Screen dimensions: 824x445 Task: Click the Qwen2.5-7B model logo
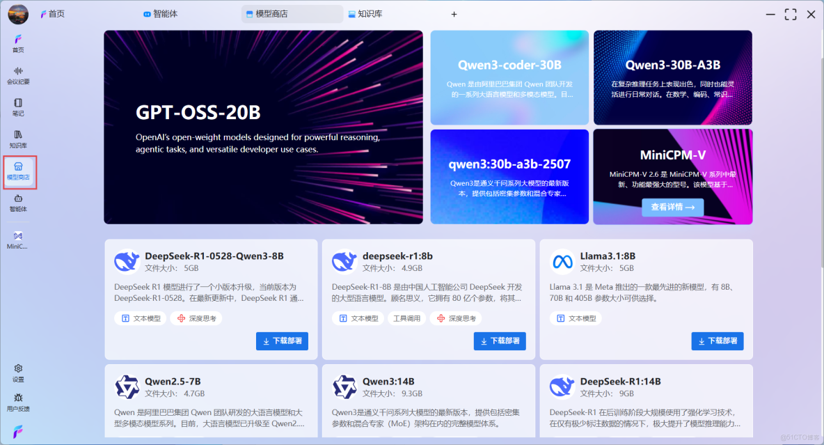tap(127, 387)
